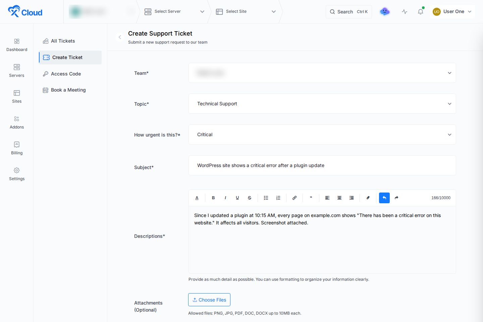Image resolution: width=483 pixels, height=322 pixels.
Task: Change urgency from Critical dropdown
Action: click(x=322, y=135)
